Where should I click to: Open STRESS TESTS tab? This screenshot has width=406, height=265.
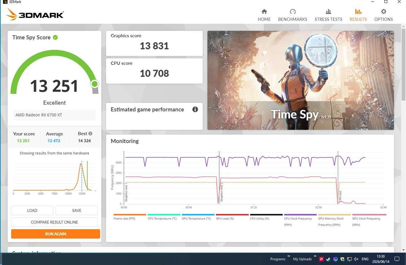[x=328, y=15]
